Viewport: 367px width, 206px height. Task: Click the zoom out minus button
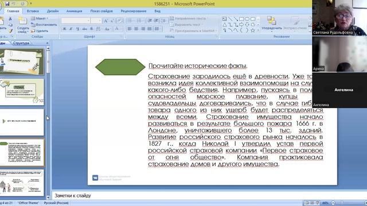[x=333, y=203]
